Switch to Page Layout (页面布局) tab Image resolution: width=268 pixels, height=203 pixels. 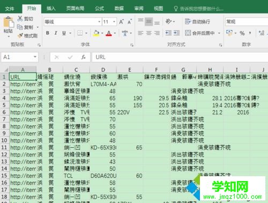[75, 9]
